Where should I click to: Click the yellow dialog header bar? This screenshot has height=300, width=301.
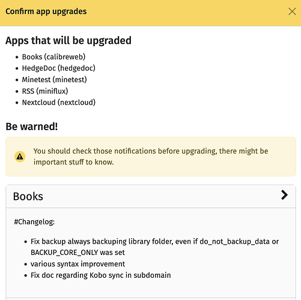click(x=150, y=13)
